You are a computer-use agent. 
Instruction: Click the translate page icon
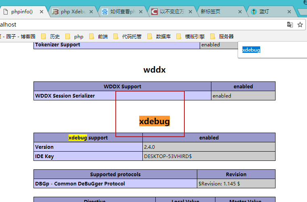[x=290, y=25]
